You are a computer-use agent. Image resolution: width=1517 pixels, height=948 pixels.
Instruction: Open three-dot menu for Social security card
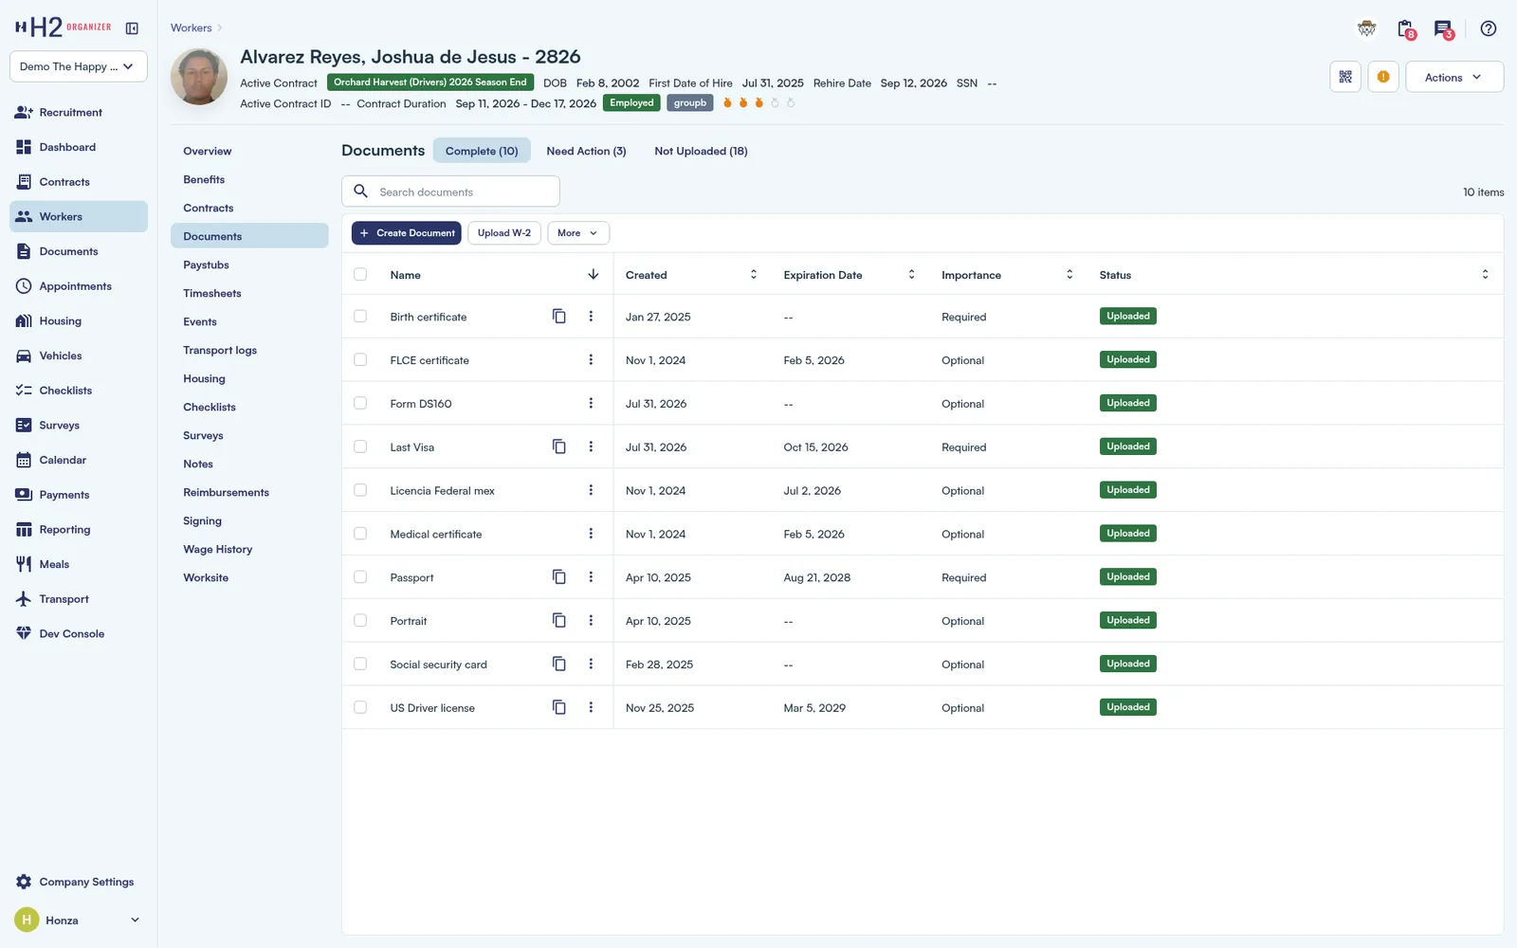point(591,665)
